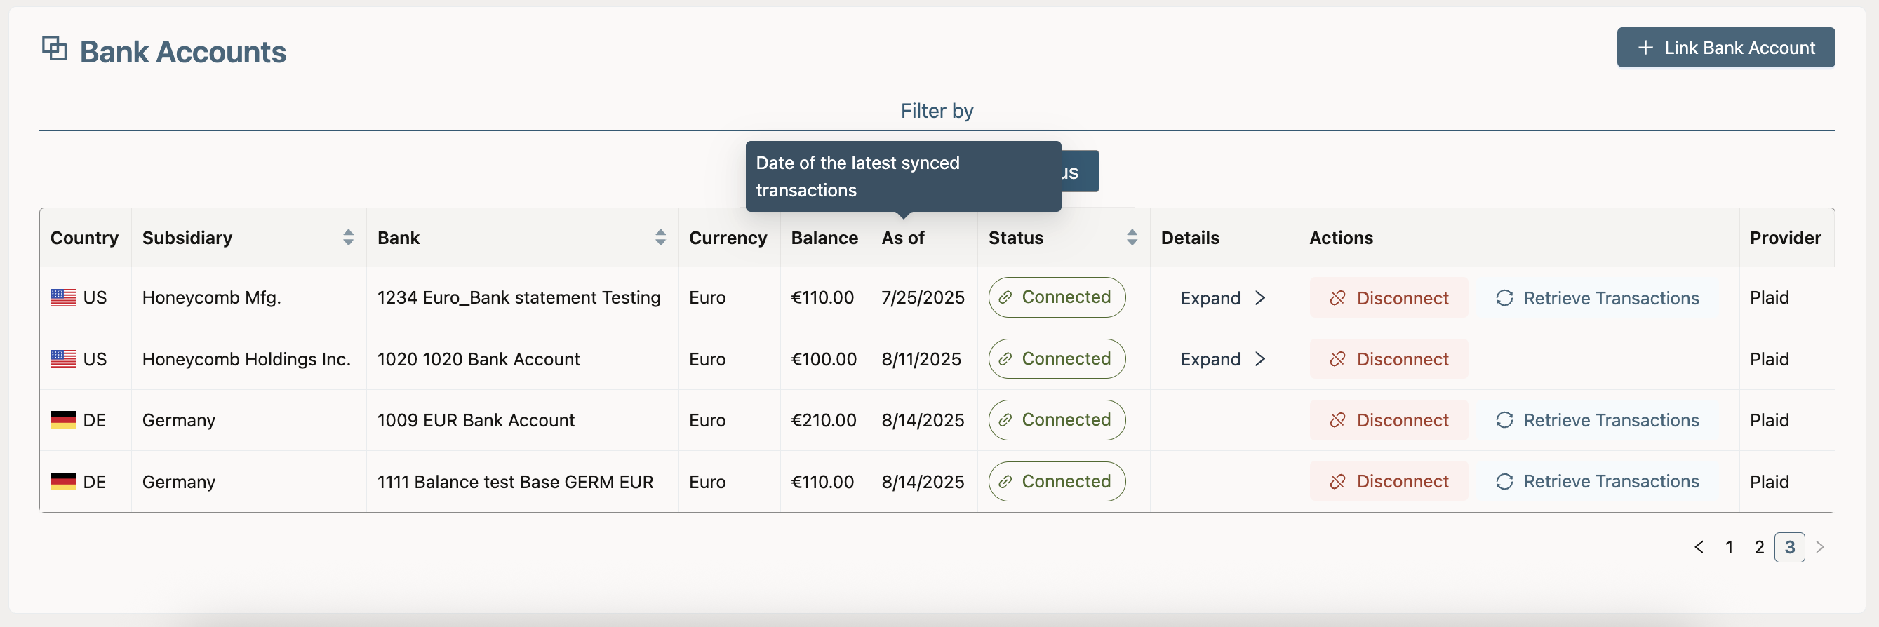Disconnect the 1234 Euro_Bank statement Testing account
Image resolution: width=1879 pixels, height=627 pixels.
point(1388,298)
